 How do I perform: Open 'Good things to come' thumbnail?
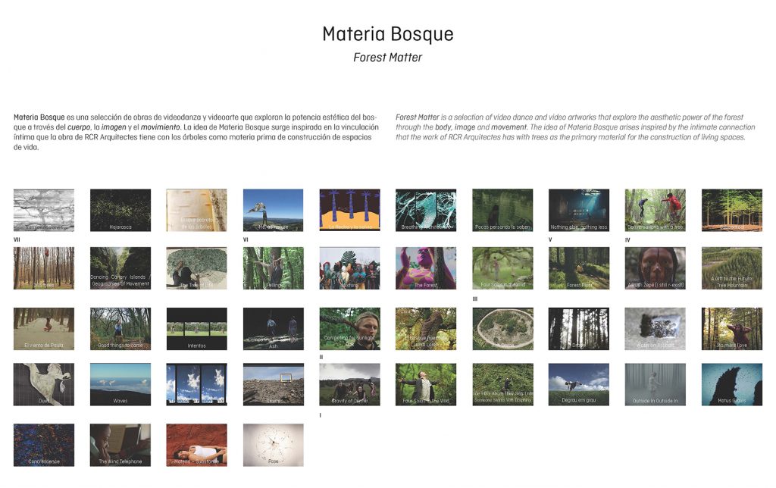(x=120, y=328)
